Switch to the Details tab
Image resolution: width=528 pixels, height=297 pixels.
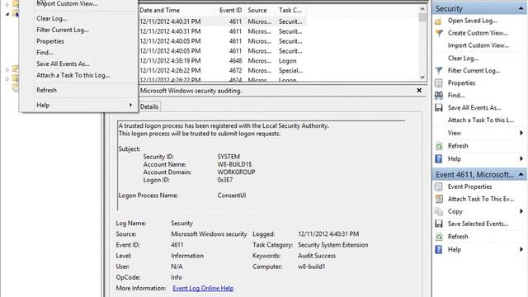click(x=149, y=106)
